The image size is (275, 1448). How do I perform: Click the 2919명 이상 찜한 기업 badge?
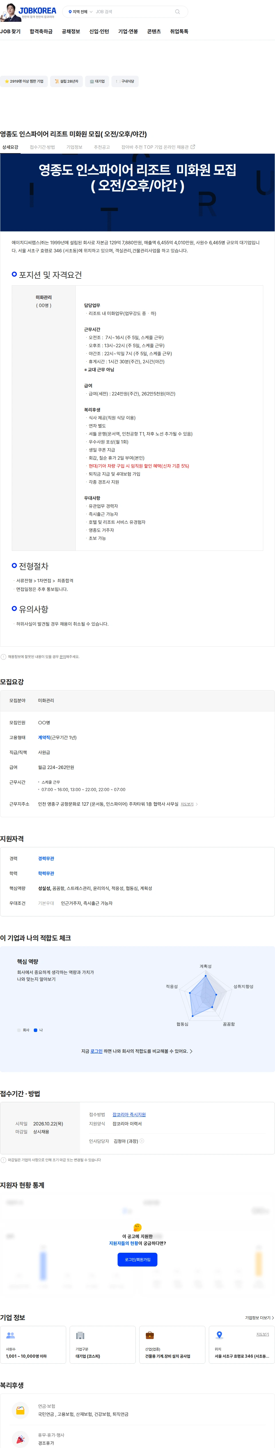pos(23,81)
